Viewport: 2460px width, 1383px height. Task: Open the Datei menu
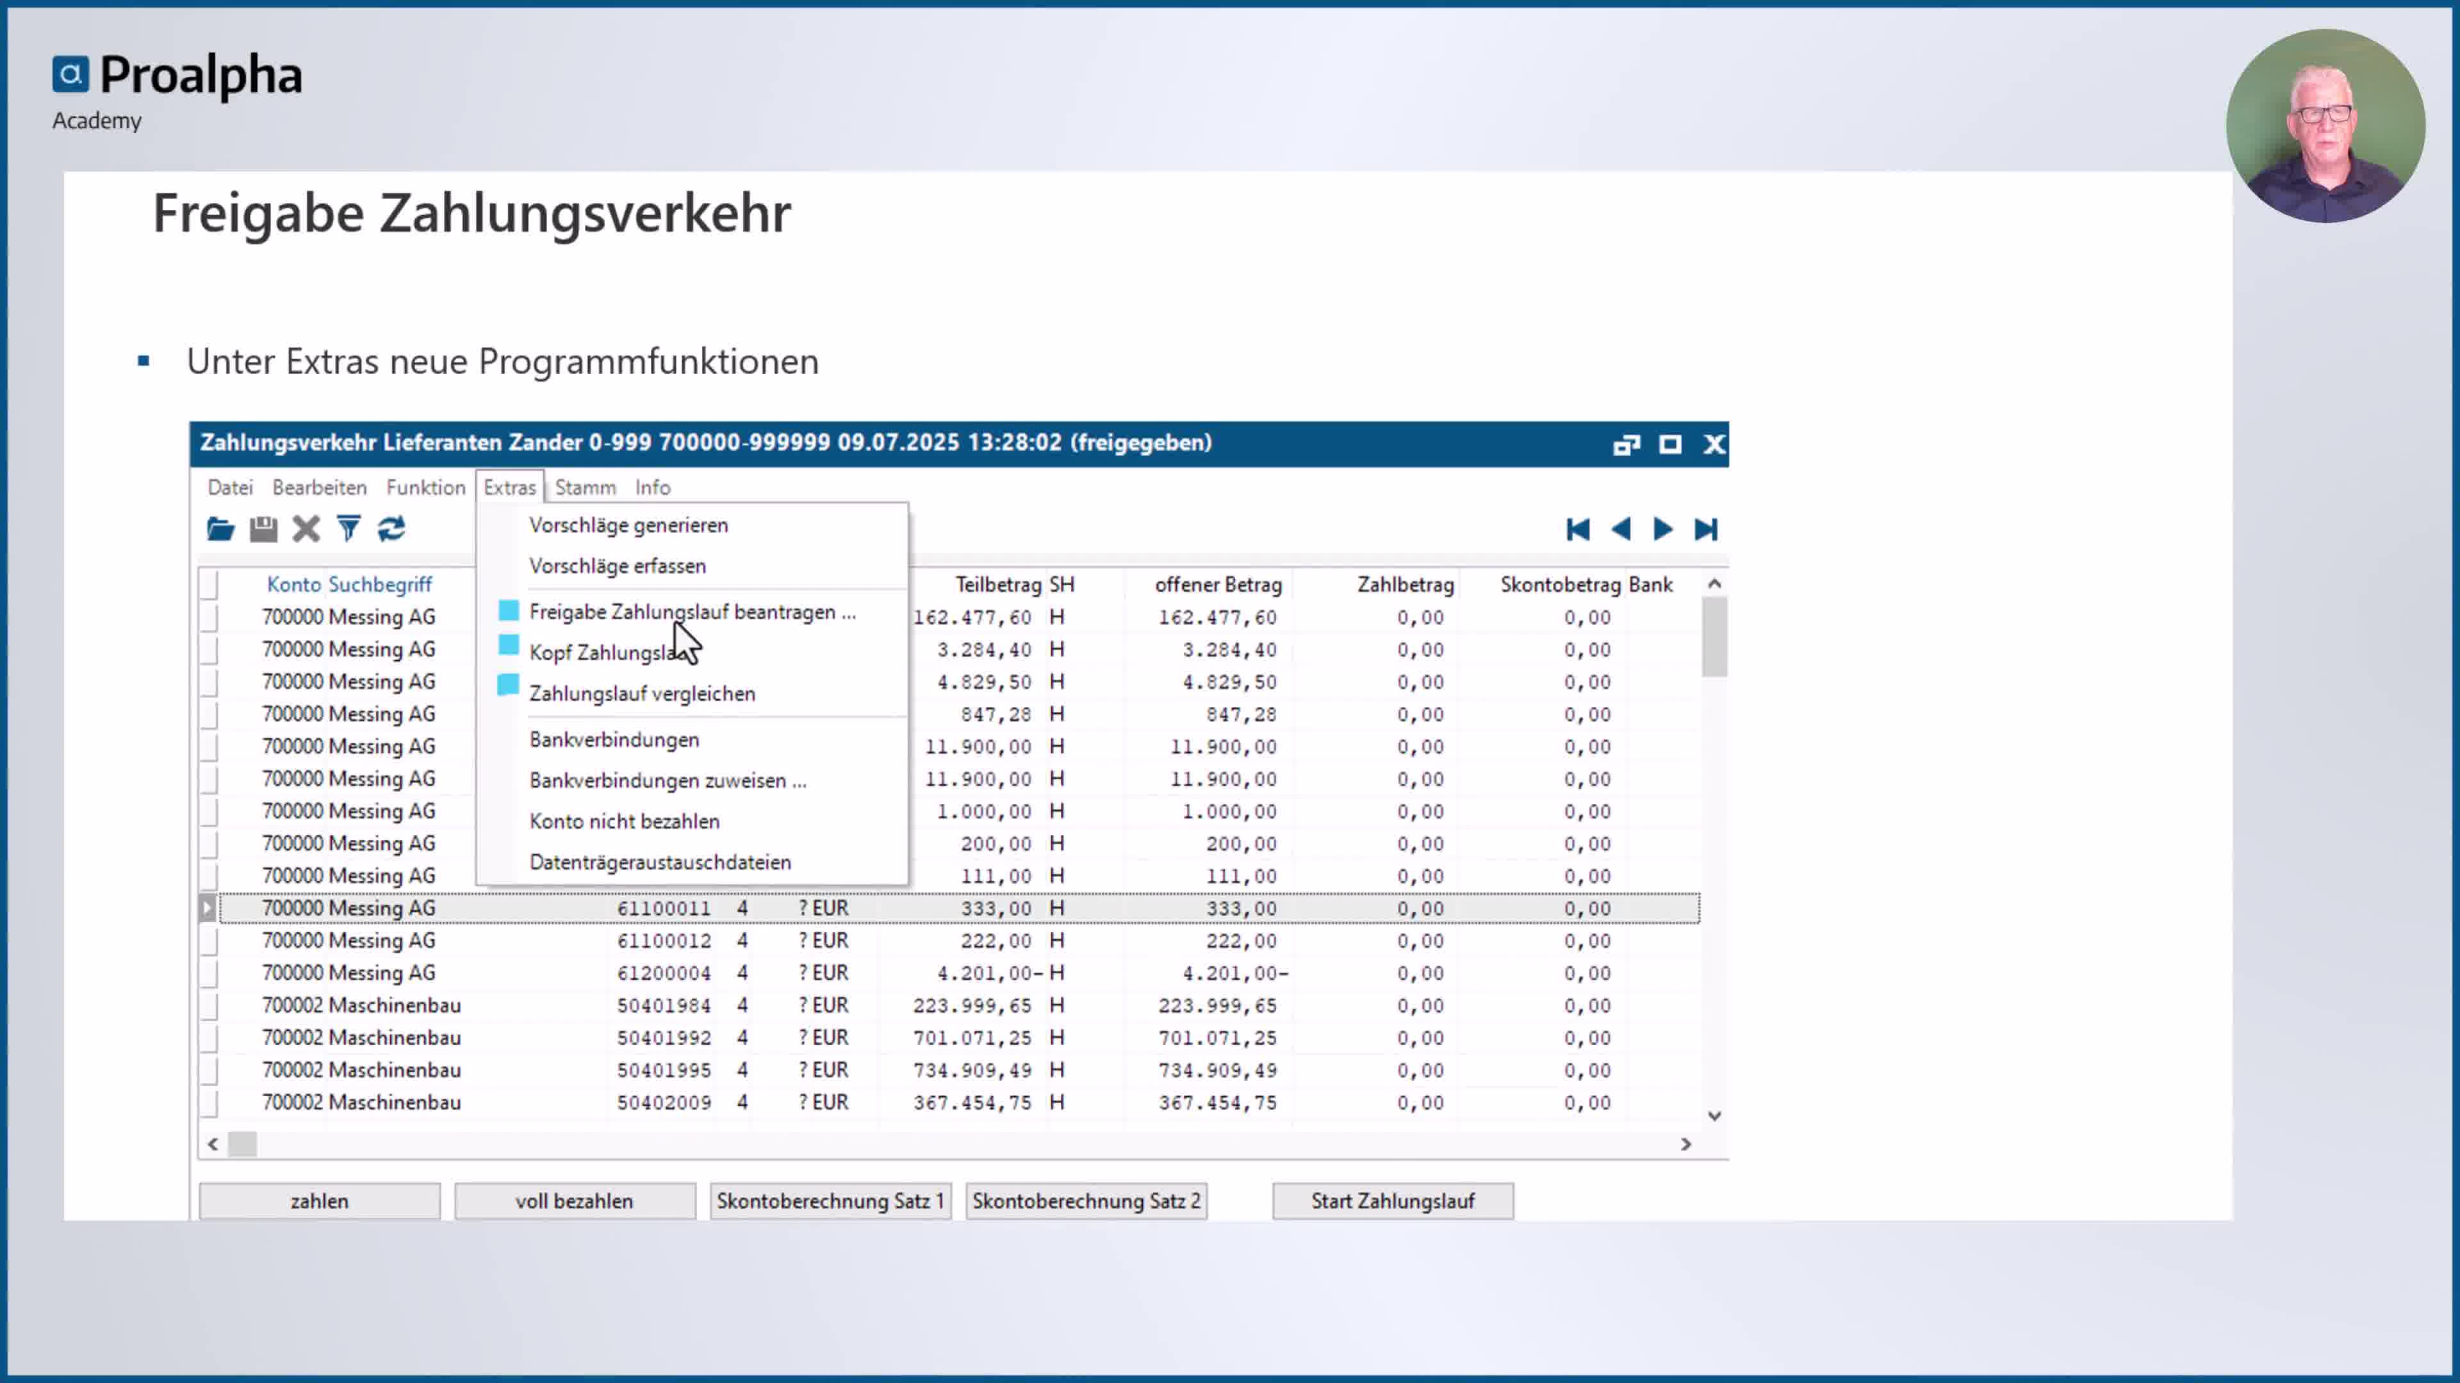(230, 488)
